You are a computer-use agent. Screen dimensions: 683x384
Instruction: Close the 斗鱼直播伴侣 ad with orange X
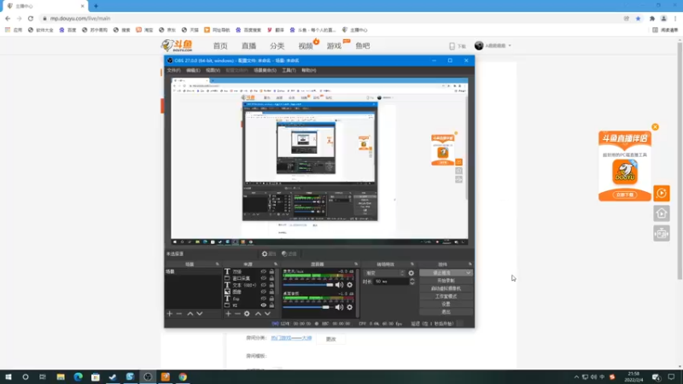coord(655,127)
